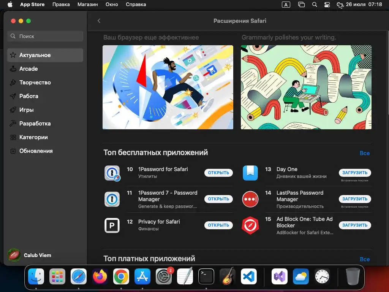Open the 1Password for Safari app icon

(112, 173)
